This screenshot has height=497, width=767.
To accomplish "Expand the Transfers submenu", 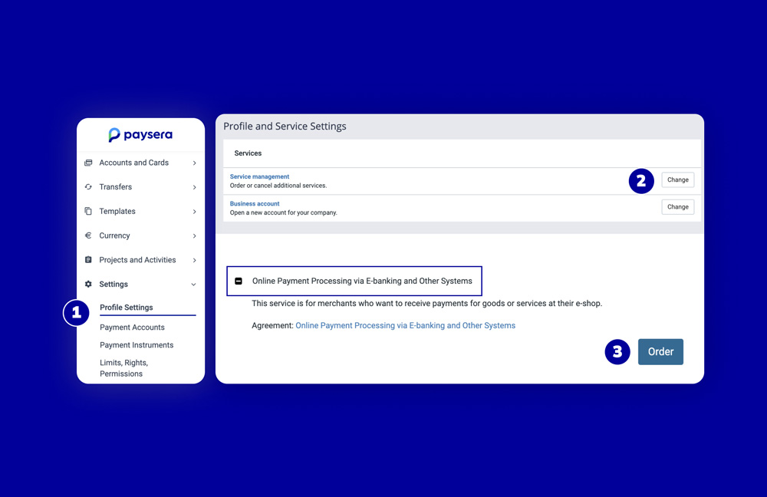I will pos(194,186).
